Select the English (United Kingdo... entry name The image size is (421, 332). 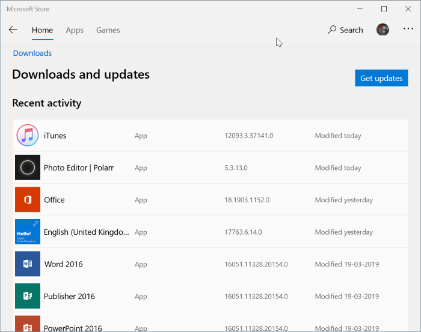(x=87, y=232)
